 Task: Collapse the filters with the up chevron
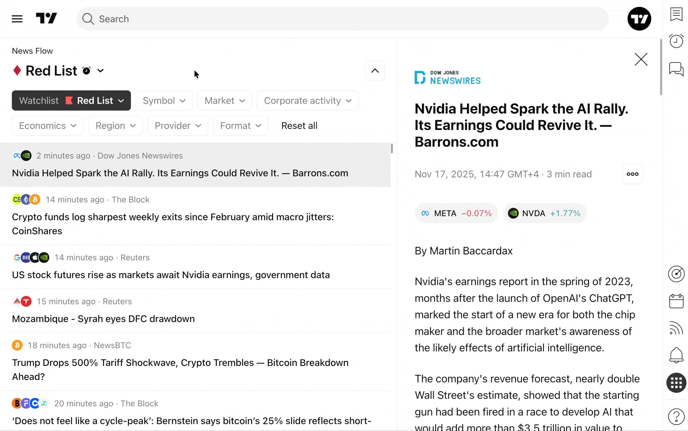pyautogui.click(x=375, y=71)
